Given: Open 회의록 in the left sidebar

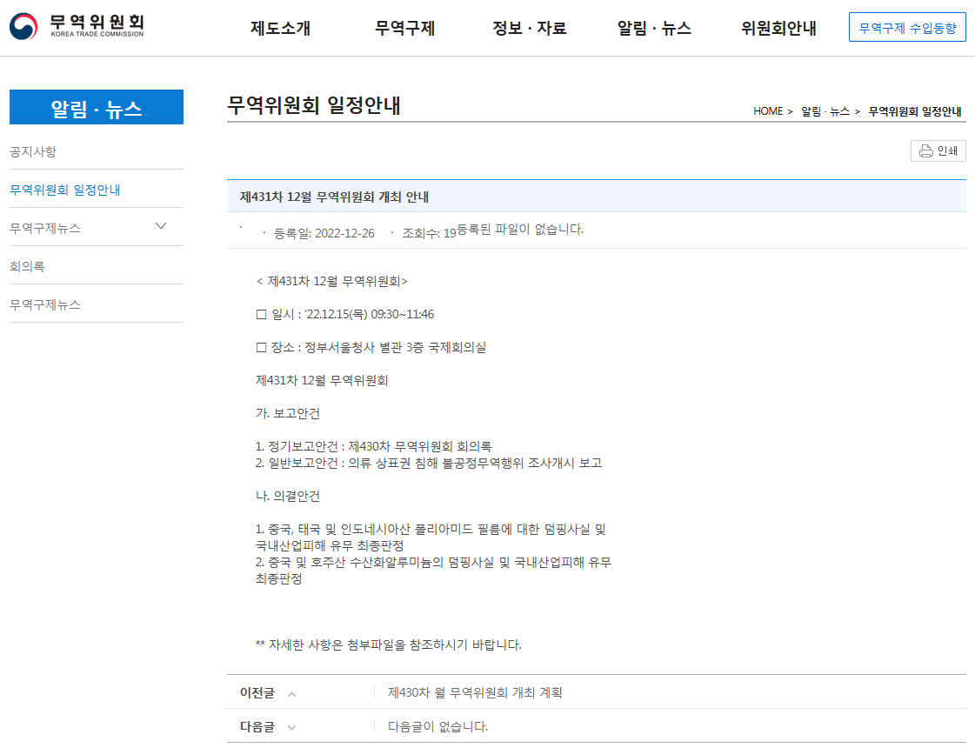Looking at the screenshot, I should (27, 267).
